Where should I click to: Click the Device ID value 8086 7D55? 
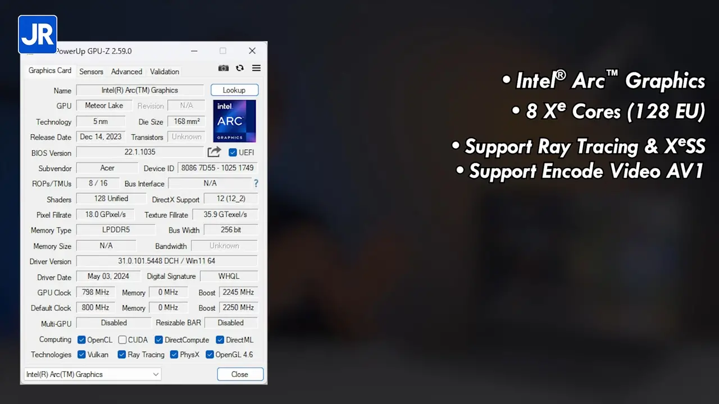point(217,168)
